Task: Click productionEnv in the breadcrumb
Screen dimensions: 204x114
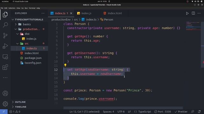Action: 61,20
